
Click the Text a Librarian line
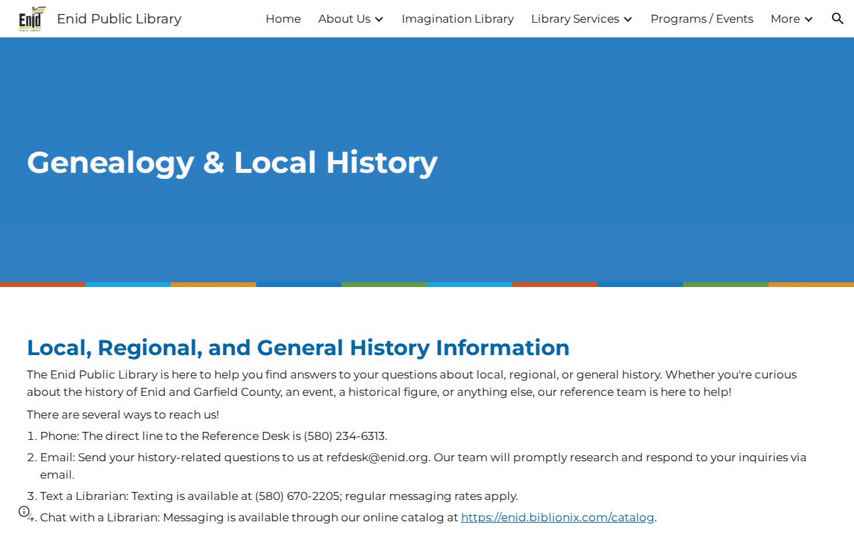(x=279, y=496)
